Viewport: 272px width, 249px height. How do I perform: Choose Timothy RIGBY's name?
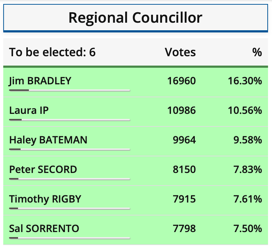point(45,199)
